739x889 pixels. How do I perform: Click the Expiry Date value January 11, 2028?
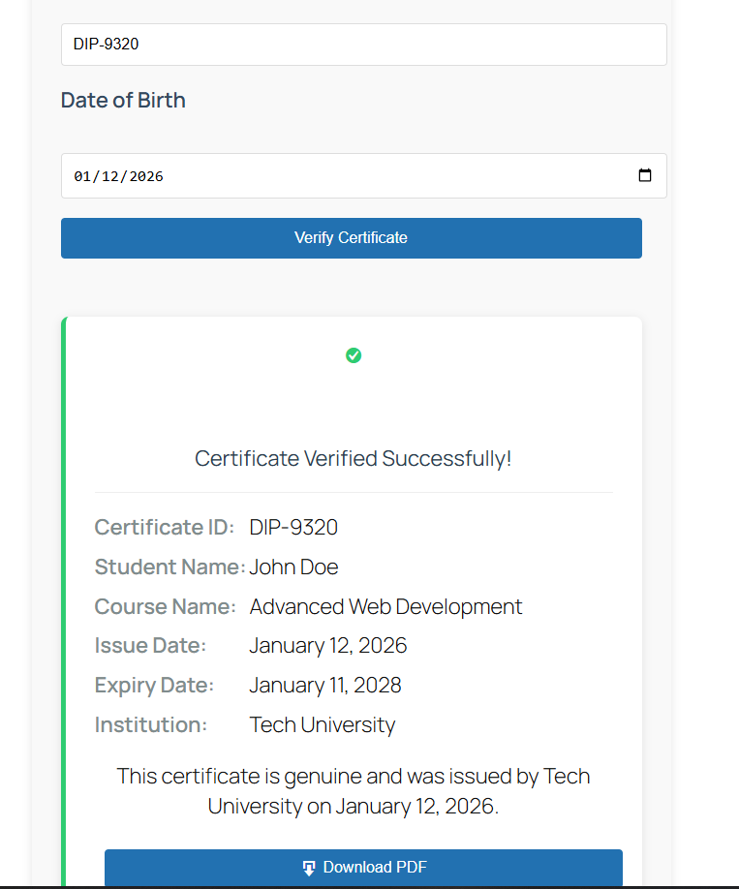point(325,685)
